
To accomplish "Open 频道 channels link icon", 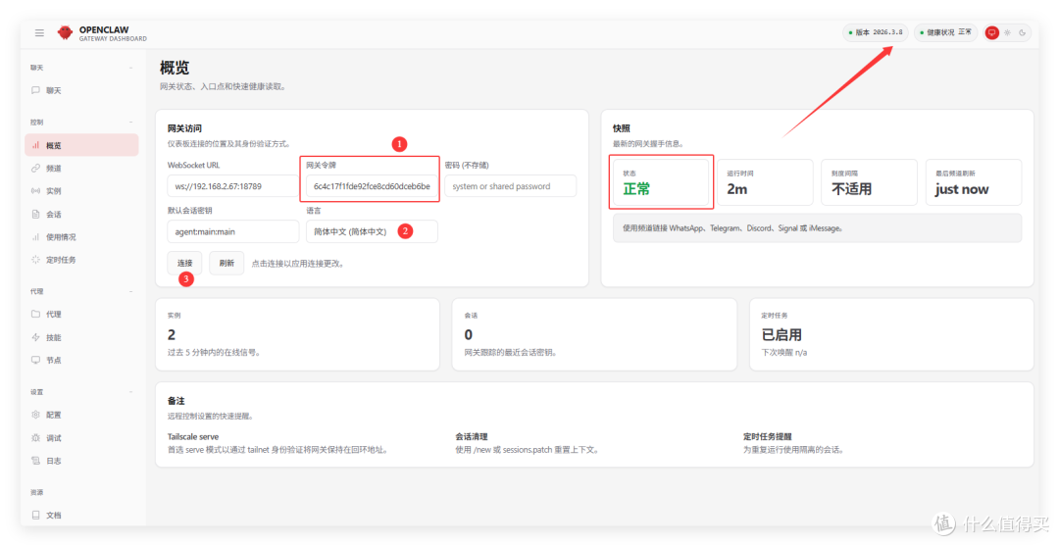I will tap(36, 168).
